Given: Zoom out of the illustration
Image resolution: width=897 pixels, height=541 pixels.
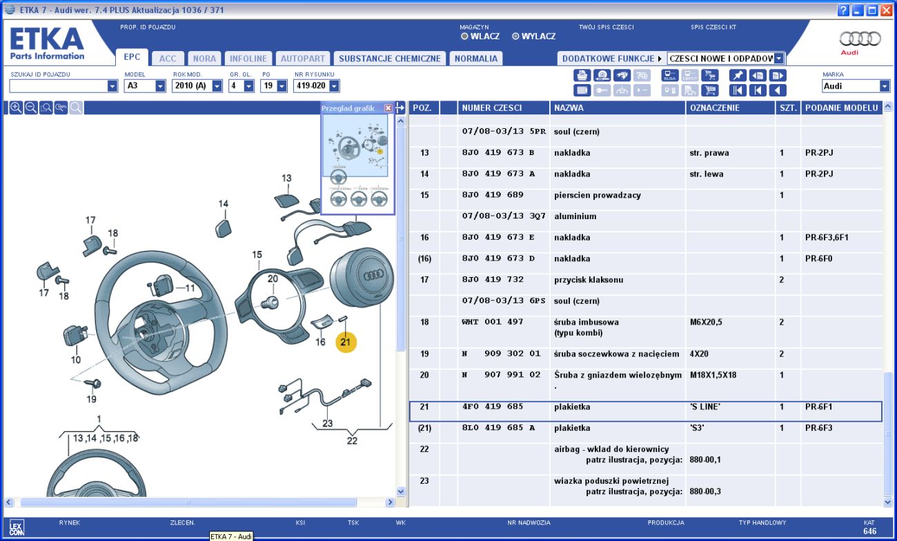Looking at the screenshot, I should click(31, 108).
